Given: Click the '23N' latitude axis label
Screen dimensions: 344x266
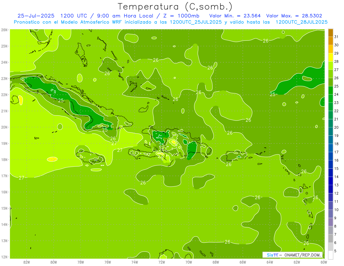Looking at the screenshot, I should tap(4, 78).
